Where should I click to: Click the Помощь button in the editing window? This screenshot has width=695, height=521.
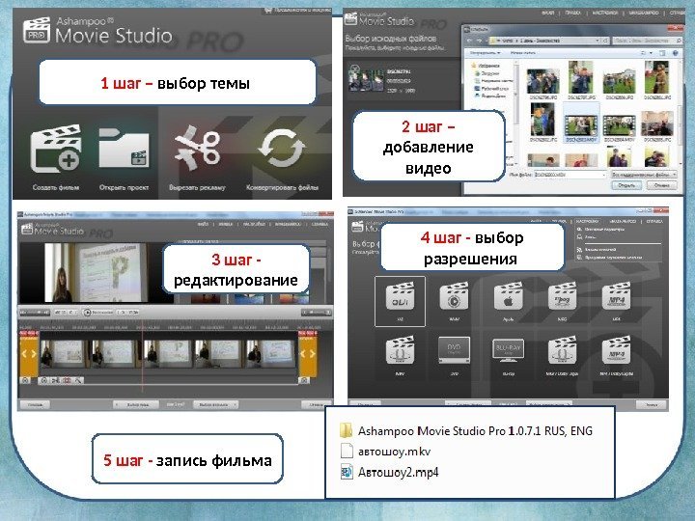click(35, 404)
